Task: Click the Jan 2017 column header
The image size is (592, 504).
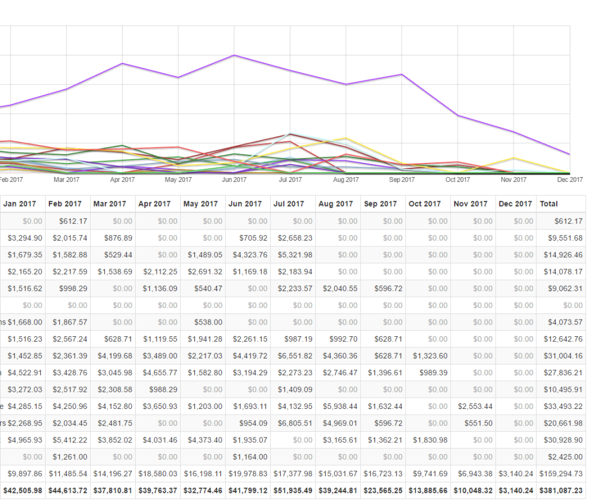Action: point(20,204)
